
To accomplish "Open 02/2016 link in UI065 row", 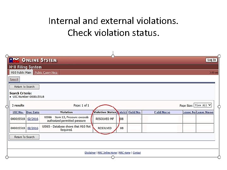I will (x=33, y=128).
